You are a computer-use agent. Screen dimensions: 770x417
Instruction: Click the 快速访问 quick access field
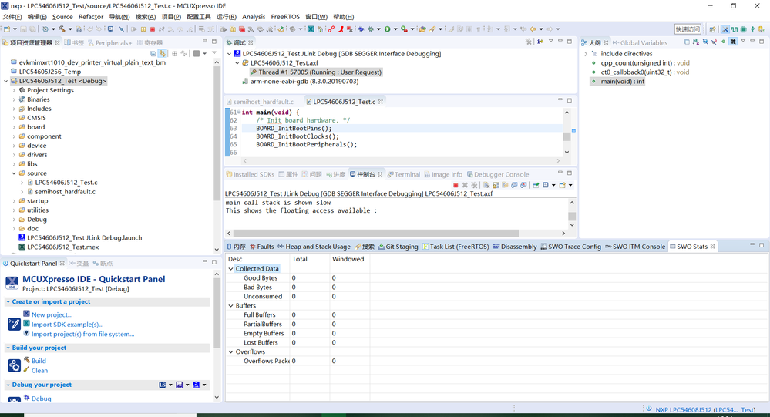[688, 29]
